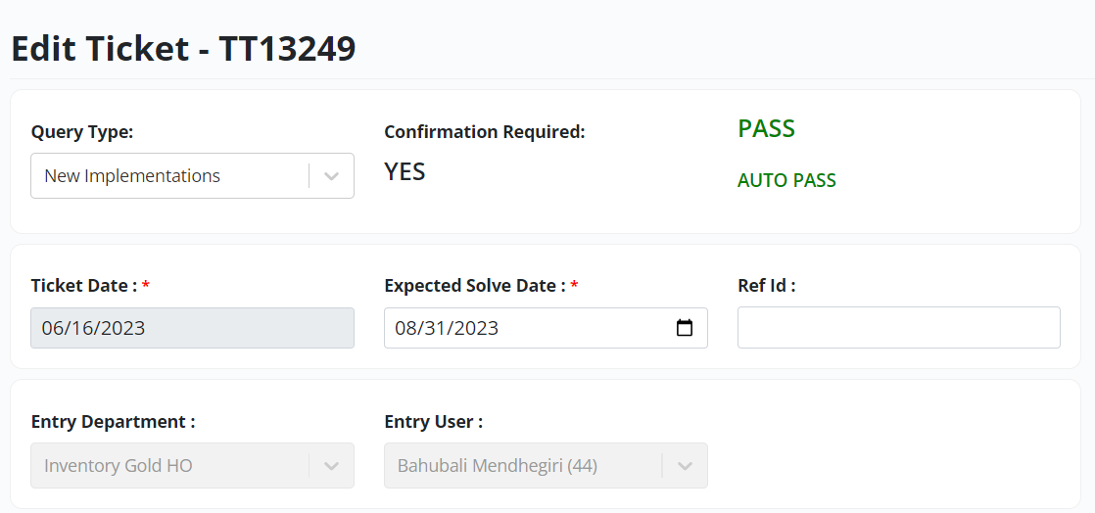Click the Ref Id input field

point(899,327)
